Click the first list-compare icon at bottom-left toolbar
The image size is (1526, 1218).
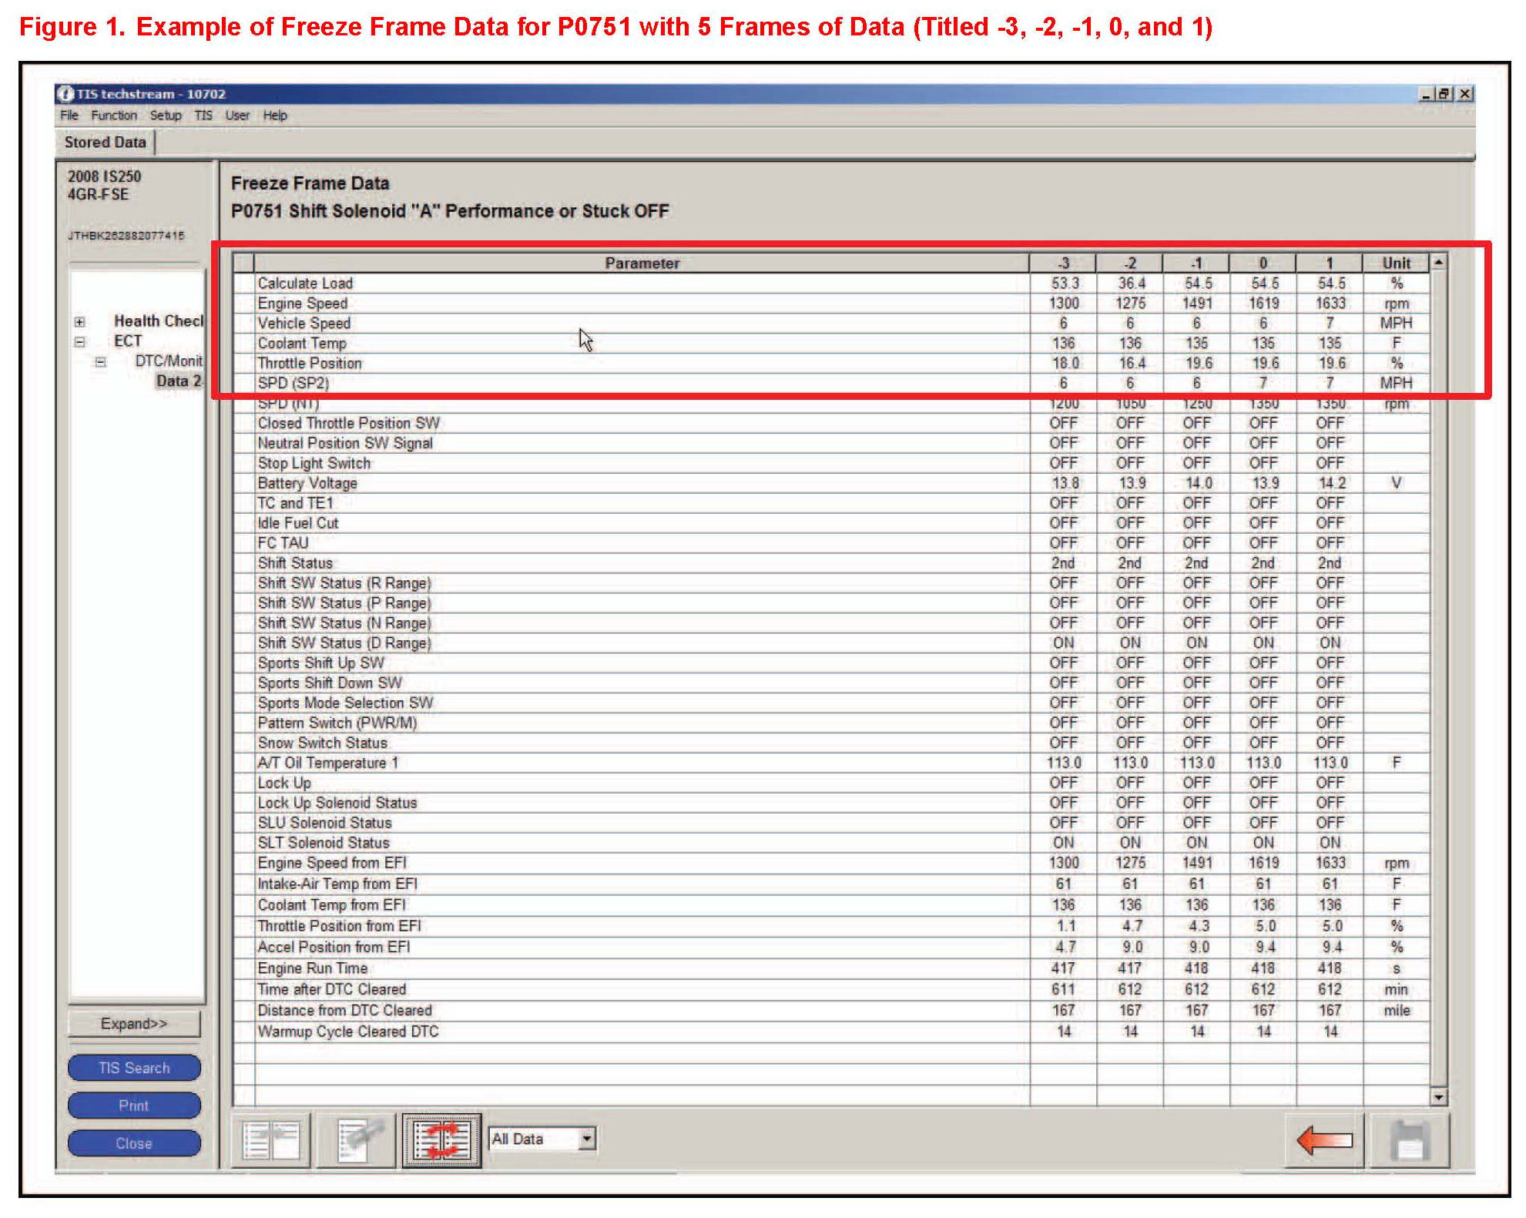click(x=271, y=1139)
